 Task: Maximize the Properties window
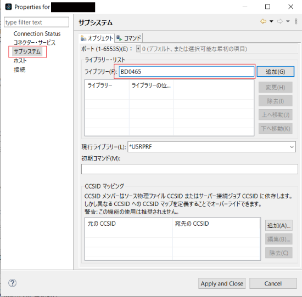pos(267,7)
